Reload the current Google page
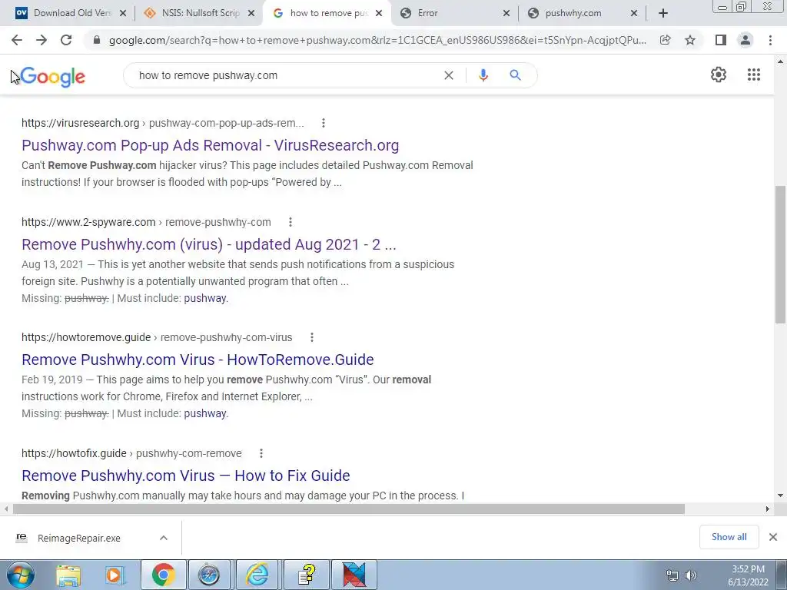 66,40
